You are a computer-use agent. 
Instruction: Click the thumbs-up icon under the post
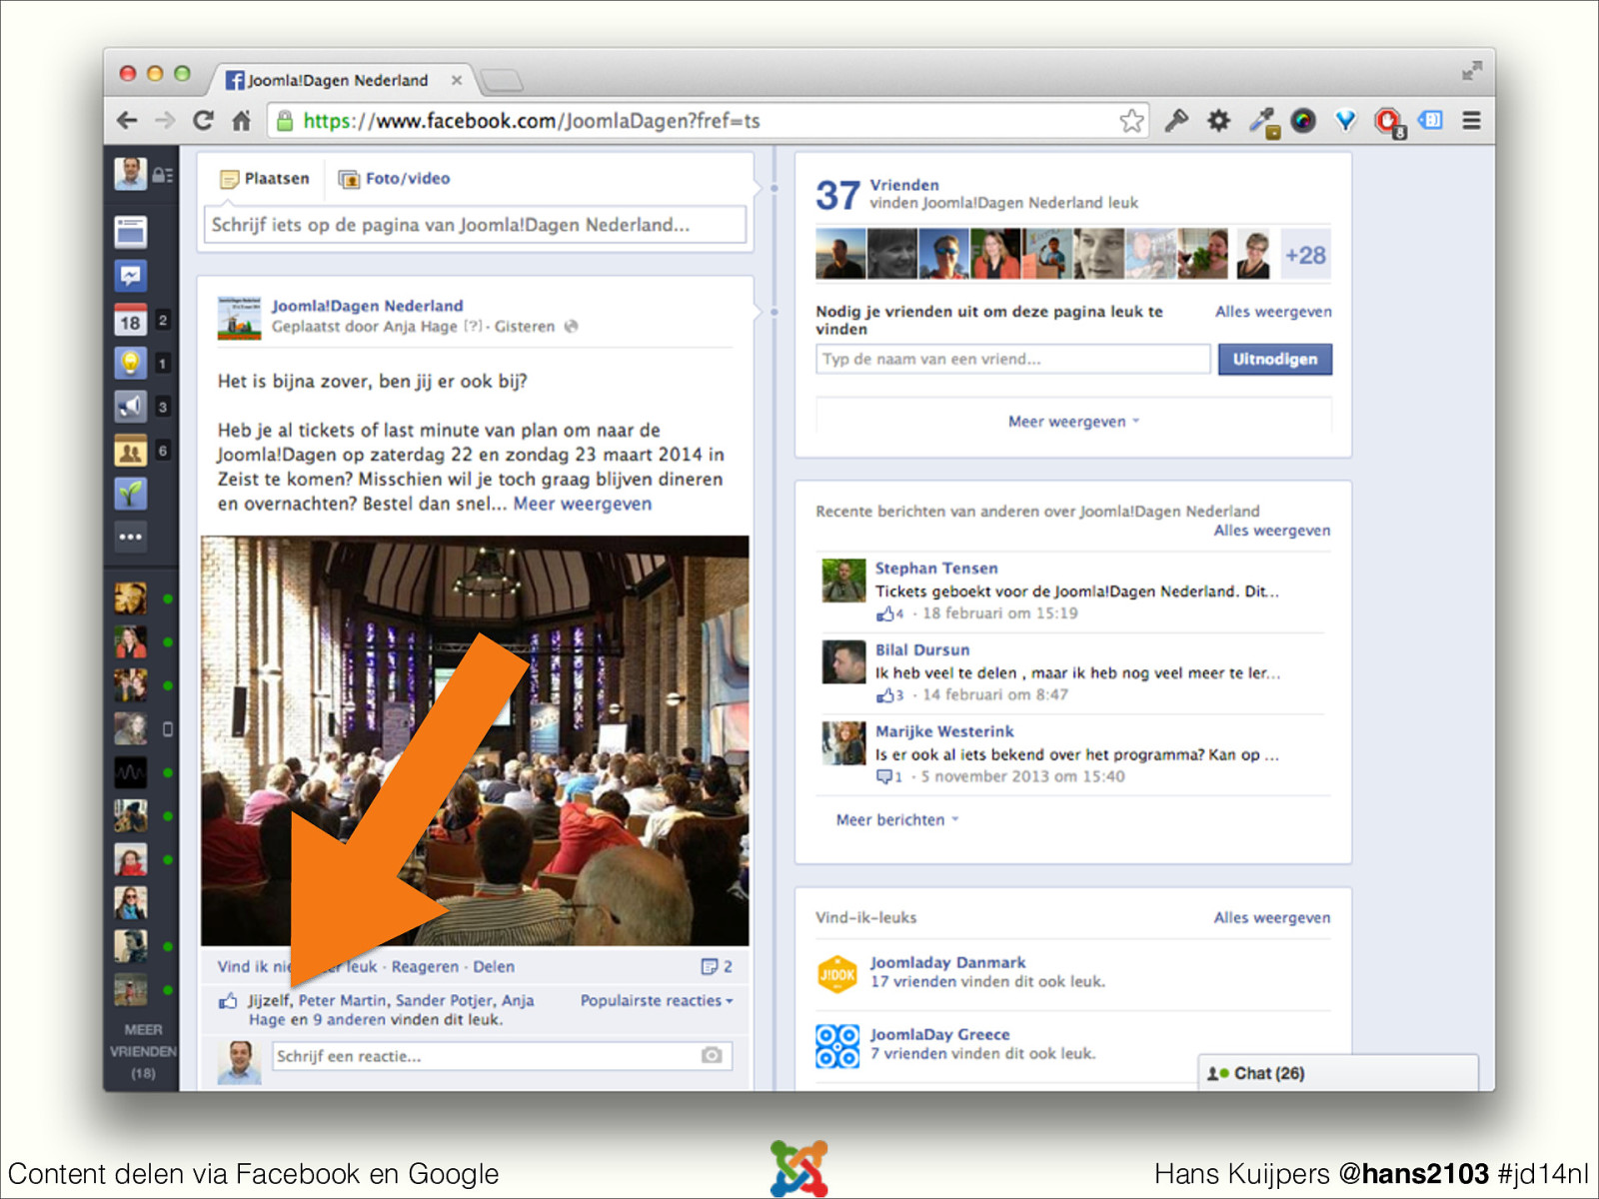(x=229, y=1000)
